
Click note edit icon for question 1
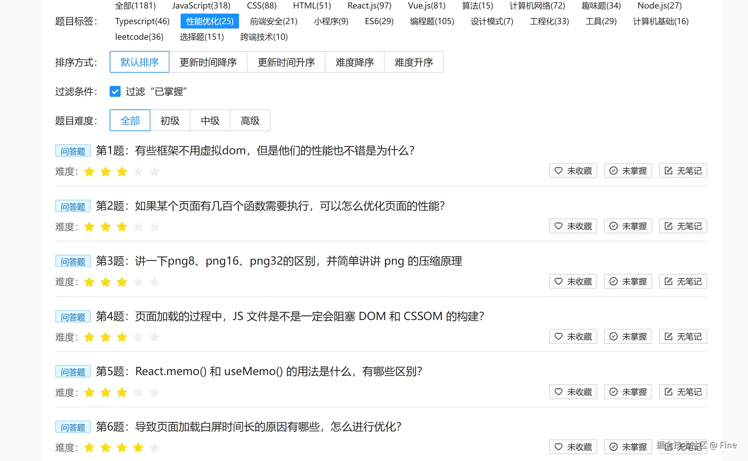click(x=668, y=171)
